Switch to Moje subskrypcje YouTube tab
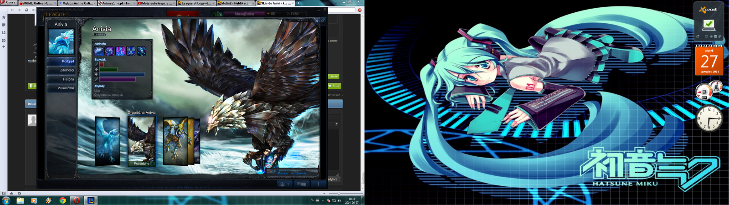Viewport: 729px width, 205px height. [156, 3]
